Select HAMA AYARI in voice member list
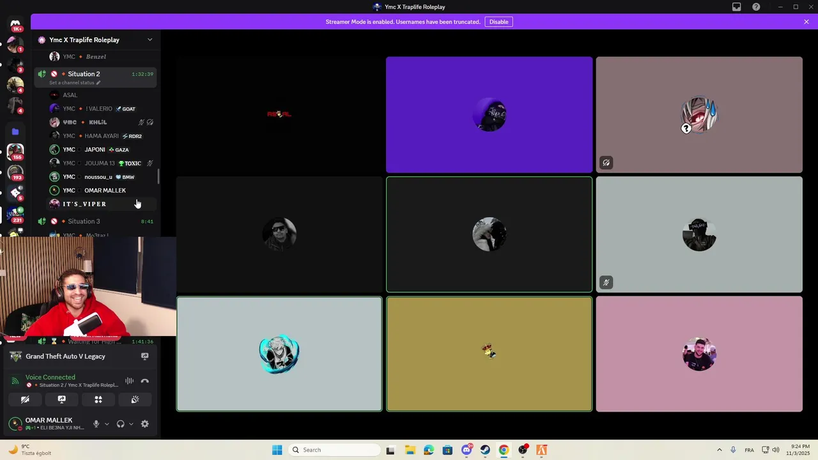 coord(102,136)
